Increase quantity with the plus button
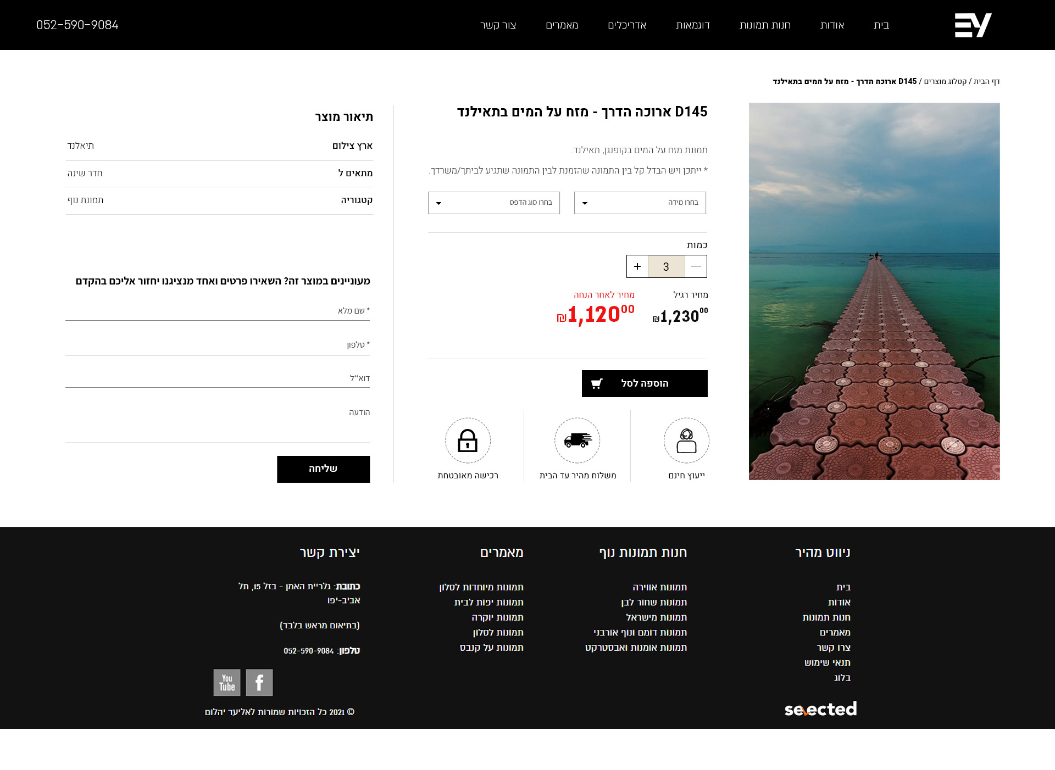The image size is (1055, 770). (x=637, y=266)
